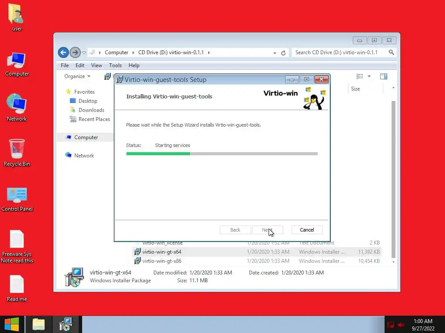
Task: Select the virtio-win-gt-x64 file name
Action: pyautogui.click(x=162, y=252)
